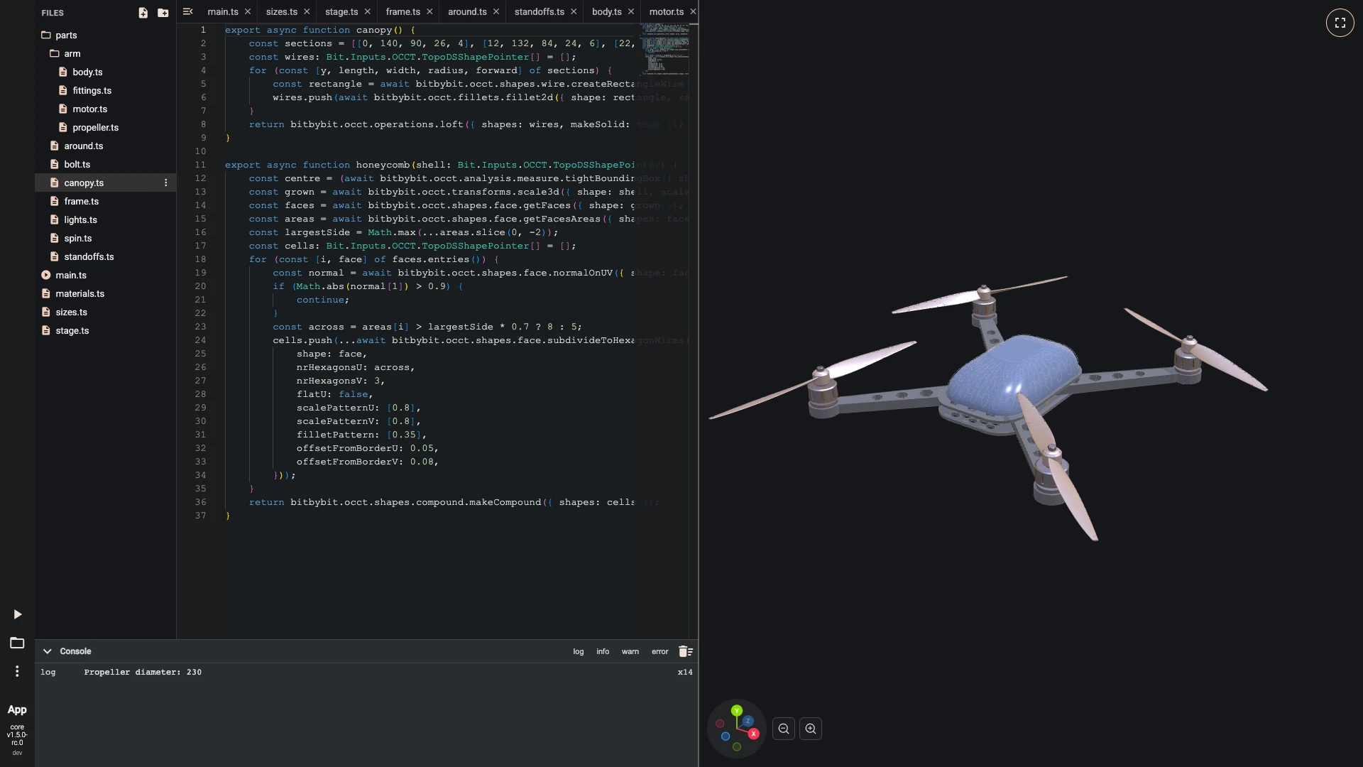Open bolt.ts file
Viewport: 1363px width, 767px height.
coord(105,164)
